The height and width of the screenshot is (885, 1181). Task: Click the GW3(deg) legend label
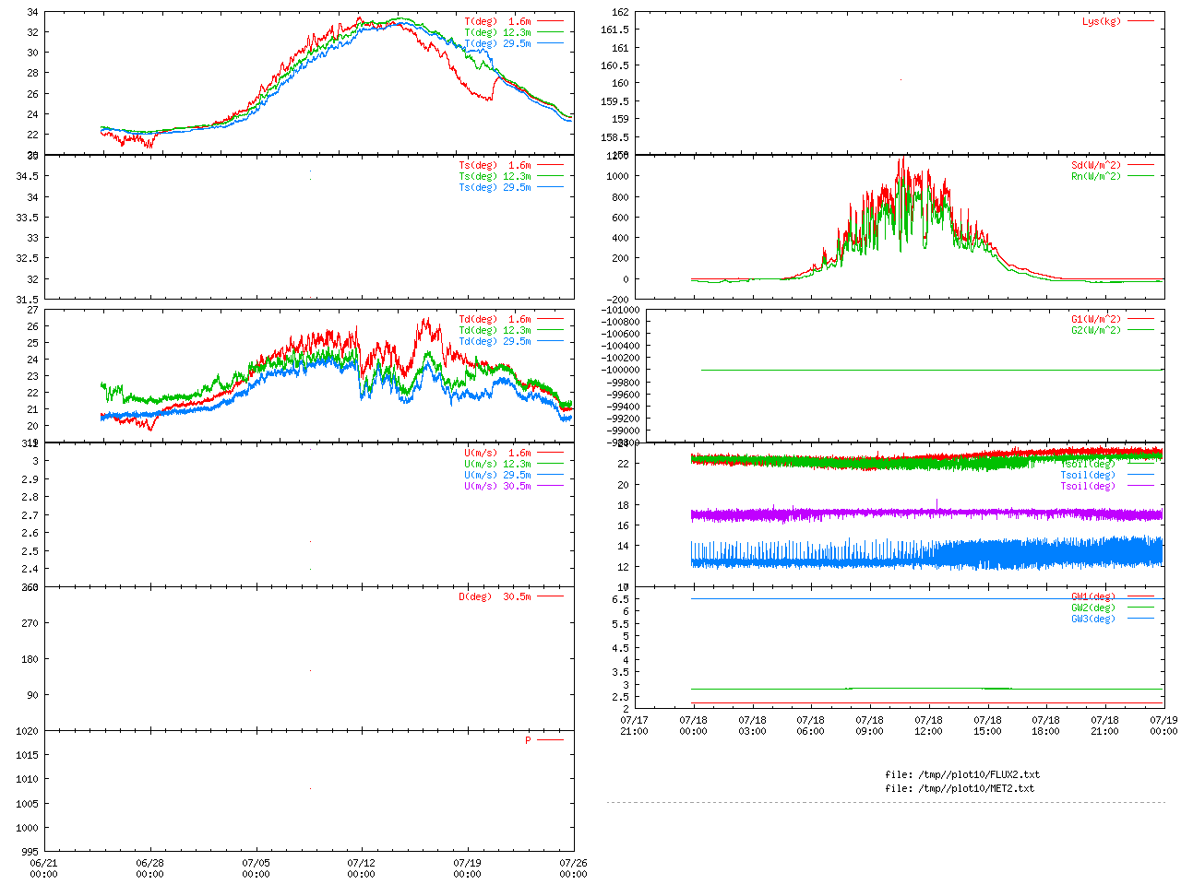point(1092,619)
